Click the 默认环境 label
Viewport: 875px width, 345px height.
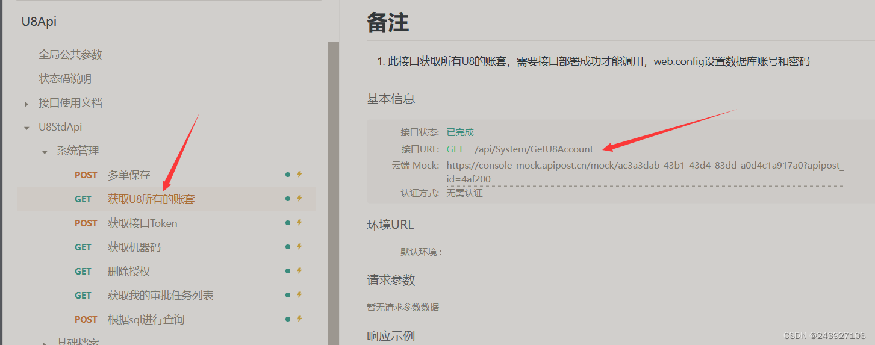[x=422, y=252]
